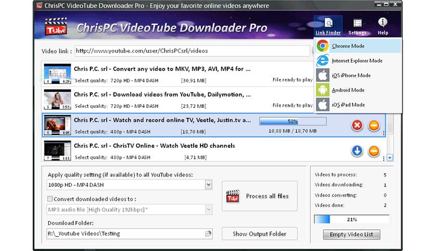Open thumbnail of Convert any video to MKV
434x251 pixels.
pos(57,74)
